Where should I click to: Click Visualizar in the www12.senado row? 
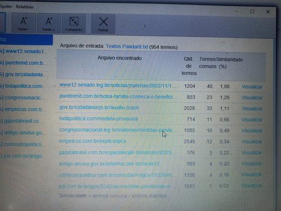(252, 87)
